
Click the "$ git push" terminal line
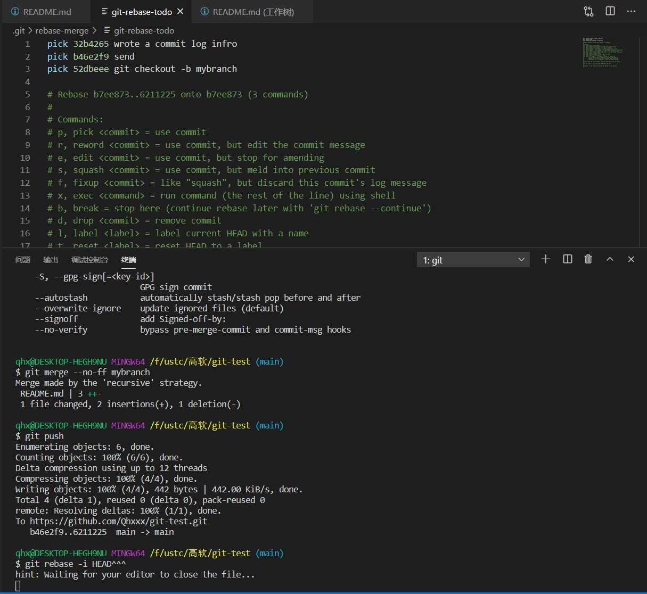tap(39, 436)
